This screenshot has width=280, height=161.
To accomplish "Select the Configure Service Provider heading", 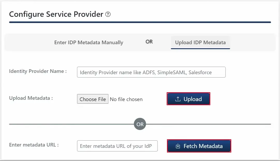I will 55,14.
